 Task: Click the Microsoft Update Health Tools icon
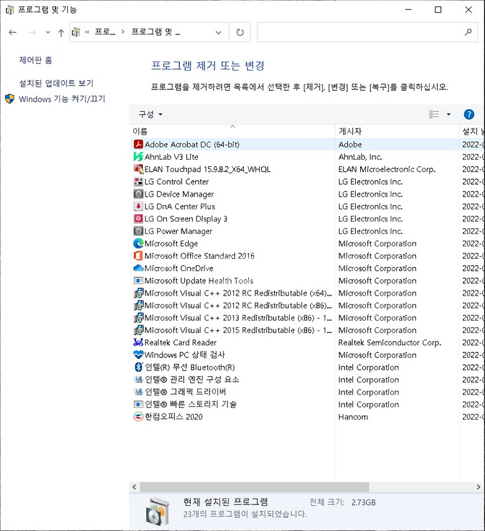pyautogui.click(x=138, y=281)
